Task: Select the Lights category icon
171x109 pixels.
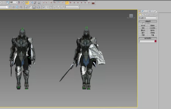Action: [x=145, y=15]
